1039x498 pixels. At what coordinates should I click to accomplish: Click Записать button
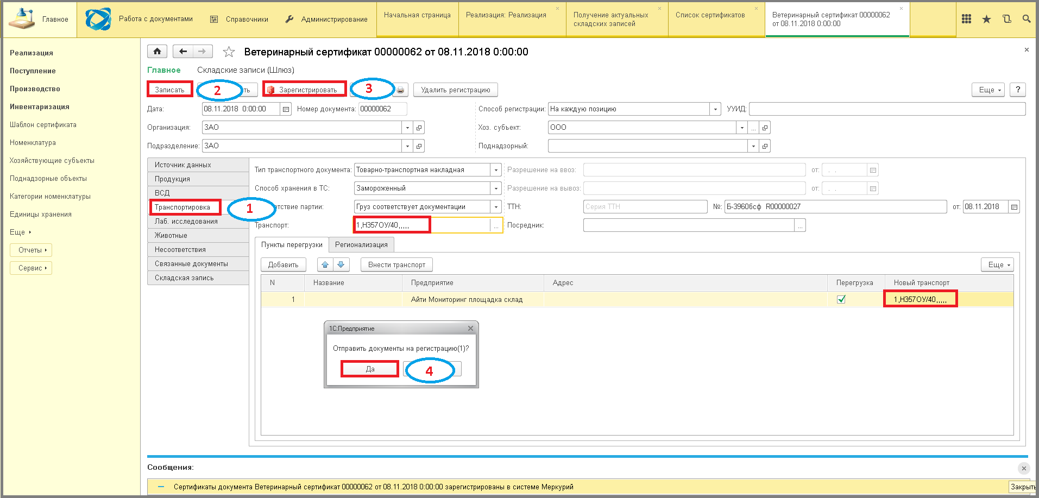tap(169, 90)
